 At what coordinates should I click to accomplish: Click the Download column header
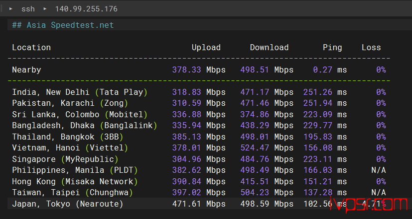(269, 48)
